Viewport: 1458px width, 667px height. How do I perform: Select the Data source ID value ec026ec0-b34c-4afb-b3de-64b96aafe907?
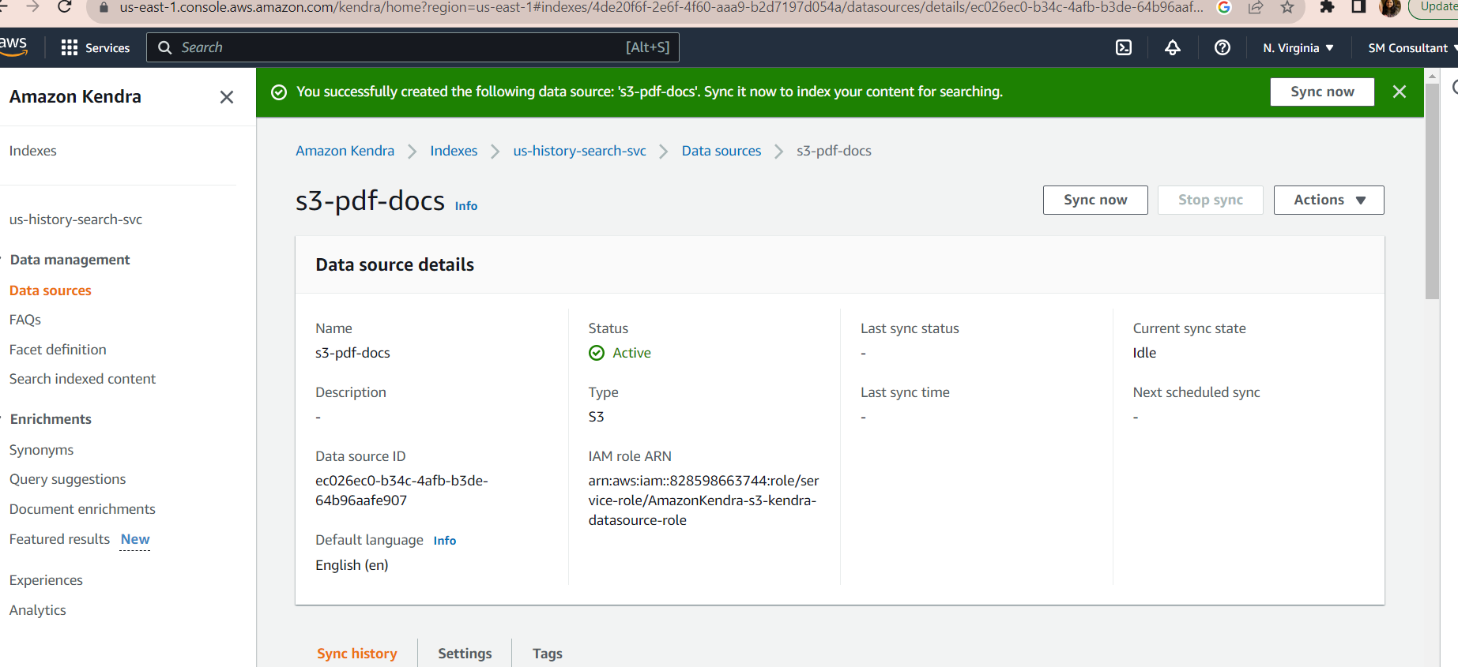tap(401, 490)
